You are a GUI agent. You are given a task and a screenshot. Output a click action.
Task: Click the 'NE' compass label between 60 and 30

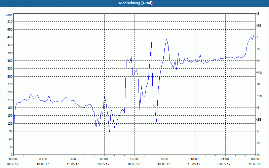coord(259,143)
